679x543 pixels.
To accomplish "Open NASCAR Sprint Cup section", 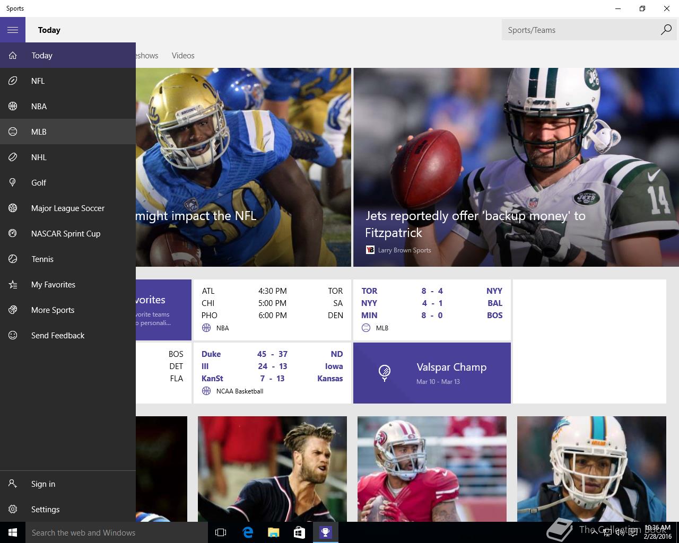I will tap(68, 233).
